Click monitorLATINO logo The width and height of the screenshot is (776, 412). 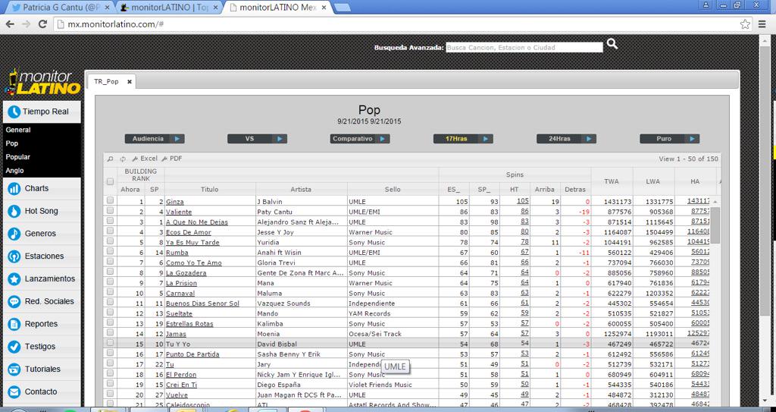pyautogui.click(x=42, y=83)
